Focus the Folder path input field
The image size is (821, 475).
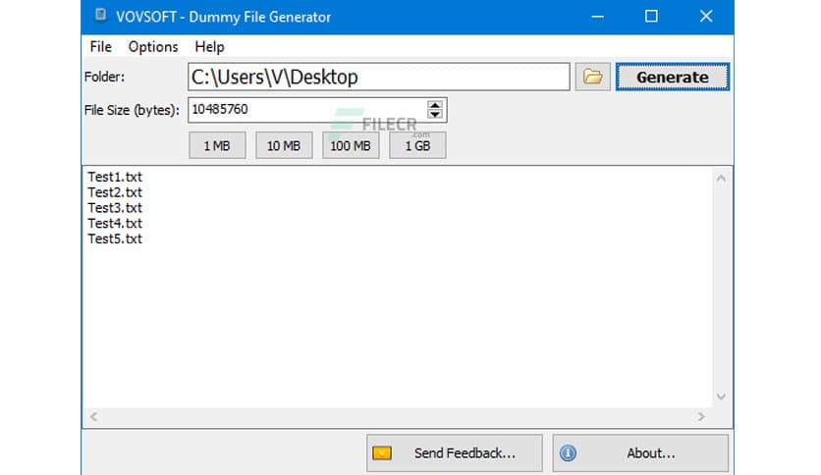(x=378, y=77)
